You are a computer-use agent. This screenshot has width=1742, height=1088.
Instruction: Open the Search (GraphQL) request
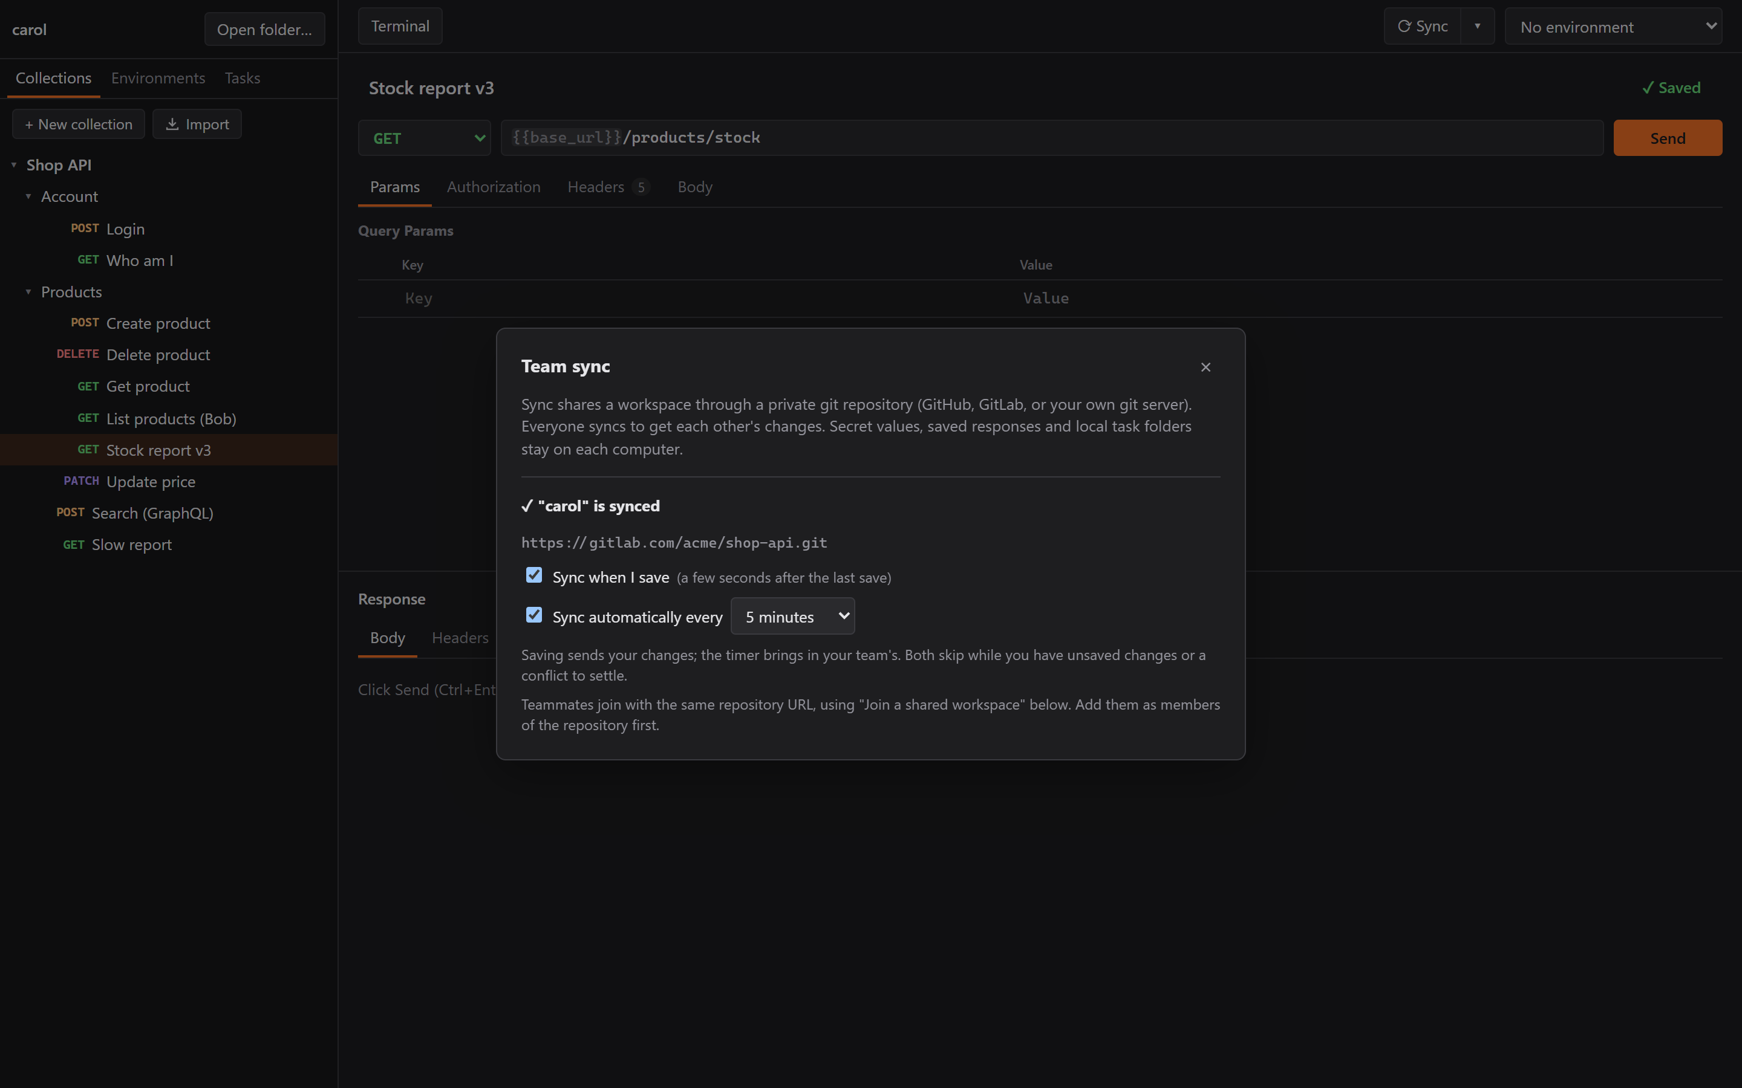coord(168,513)
